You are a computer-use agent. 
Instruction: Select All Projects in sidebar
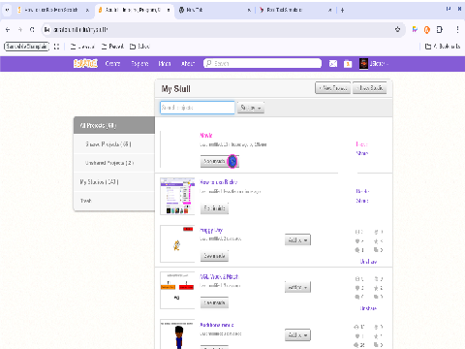114,125
